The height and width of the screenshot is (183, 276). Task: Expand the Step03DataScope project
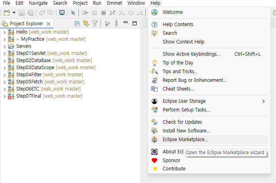(x=4, y=68)
